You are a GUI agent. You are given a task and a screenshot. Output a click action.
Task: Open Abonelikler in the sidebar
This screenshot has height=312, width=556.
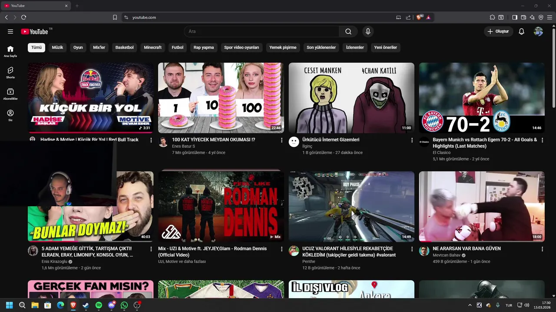point(10,94)
